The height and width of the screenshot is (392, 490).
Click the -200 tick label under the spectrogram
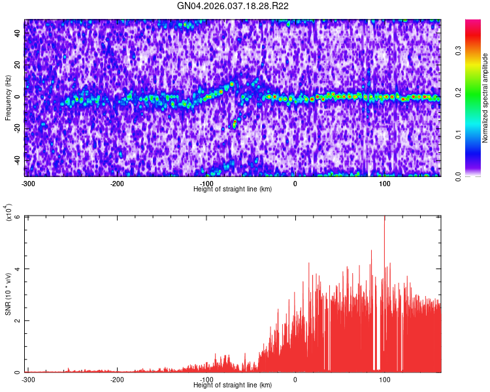tap(118, 184)
